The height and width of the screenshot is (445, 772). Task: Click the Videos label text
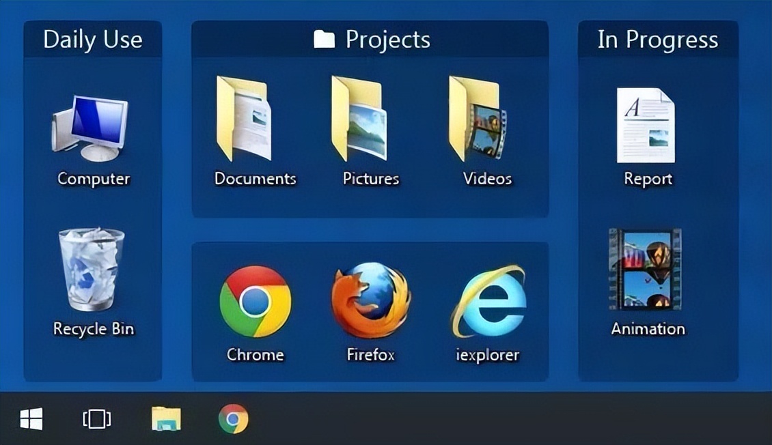pyautogui.click(x=487, y=179)
